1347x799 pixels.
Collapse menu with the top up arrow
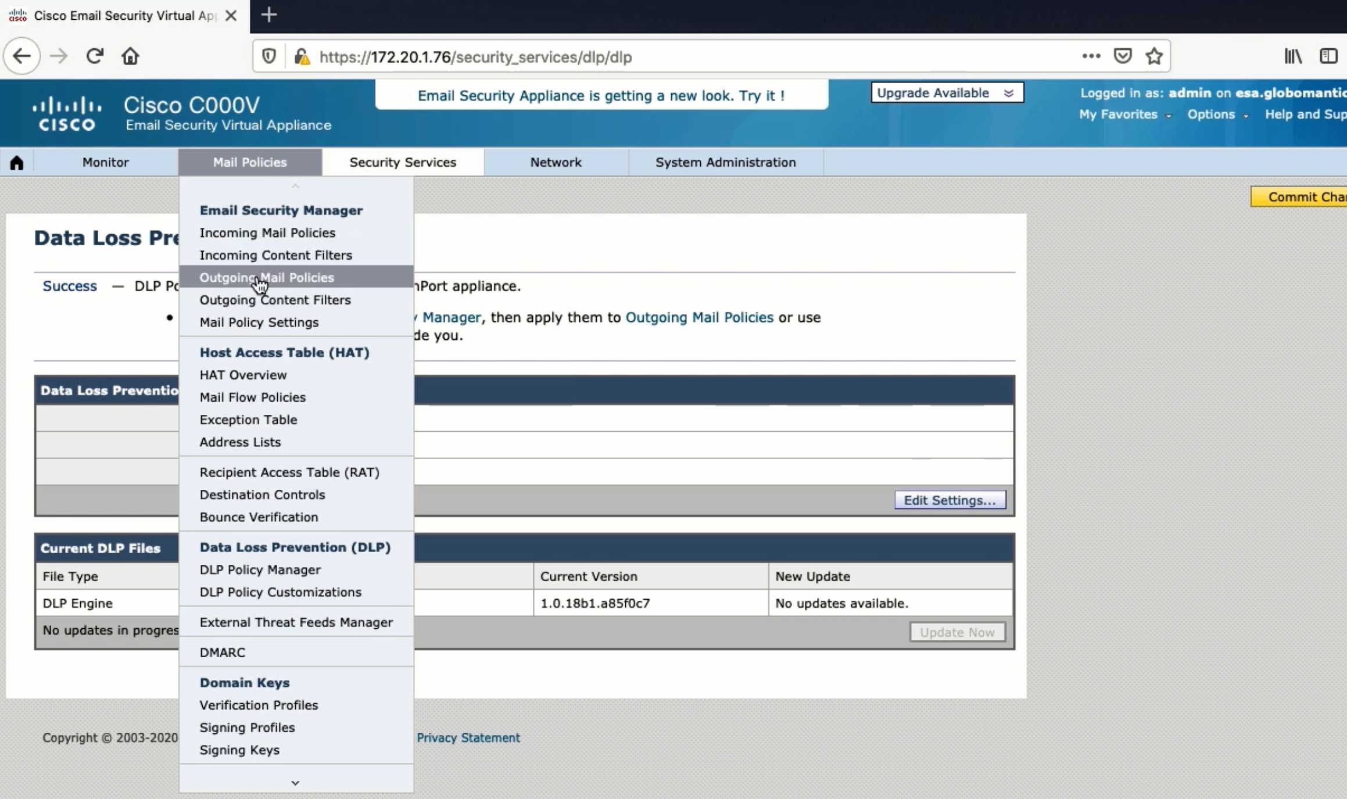(295, 186)
